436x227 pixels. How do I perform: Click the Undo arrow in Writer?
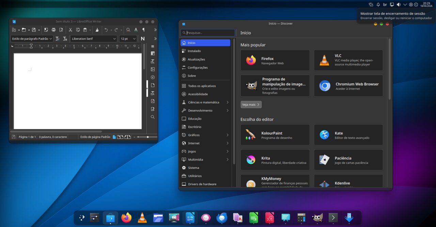[106, 30]
